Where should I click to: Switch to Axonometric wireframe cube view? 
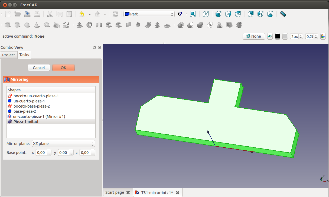click(x=206, y=14)
